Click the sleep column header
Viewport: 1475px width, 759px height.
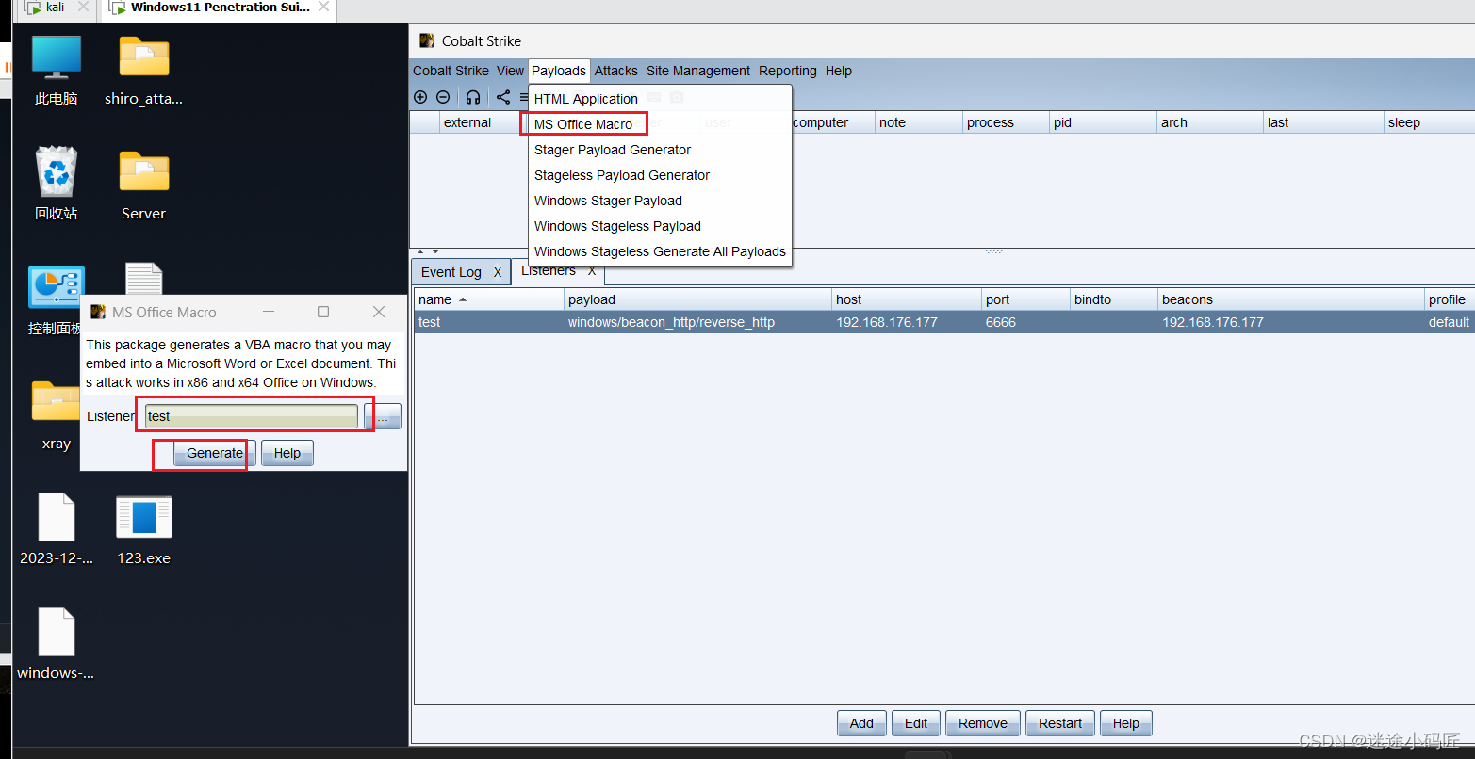click(1429, 122)
